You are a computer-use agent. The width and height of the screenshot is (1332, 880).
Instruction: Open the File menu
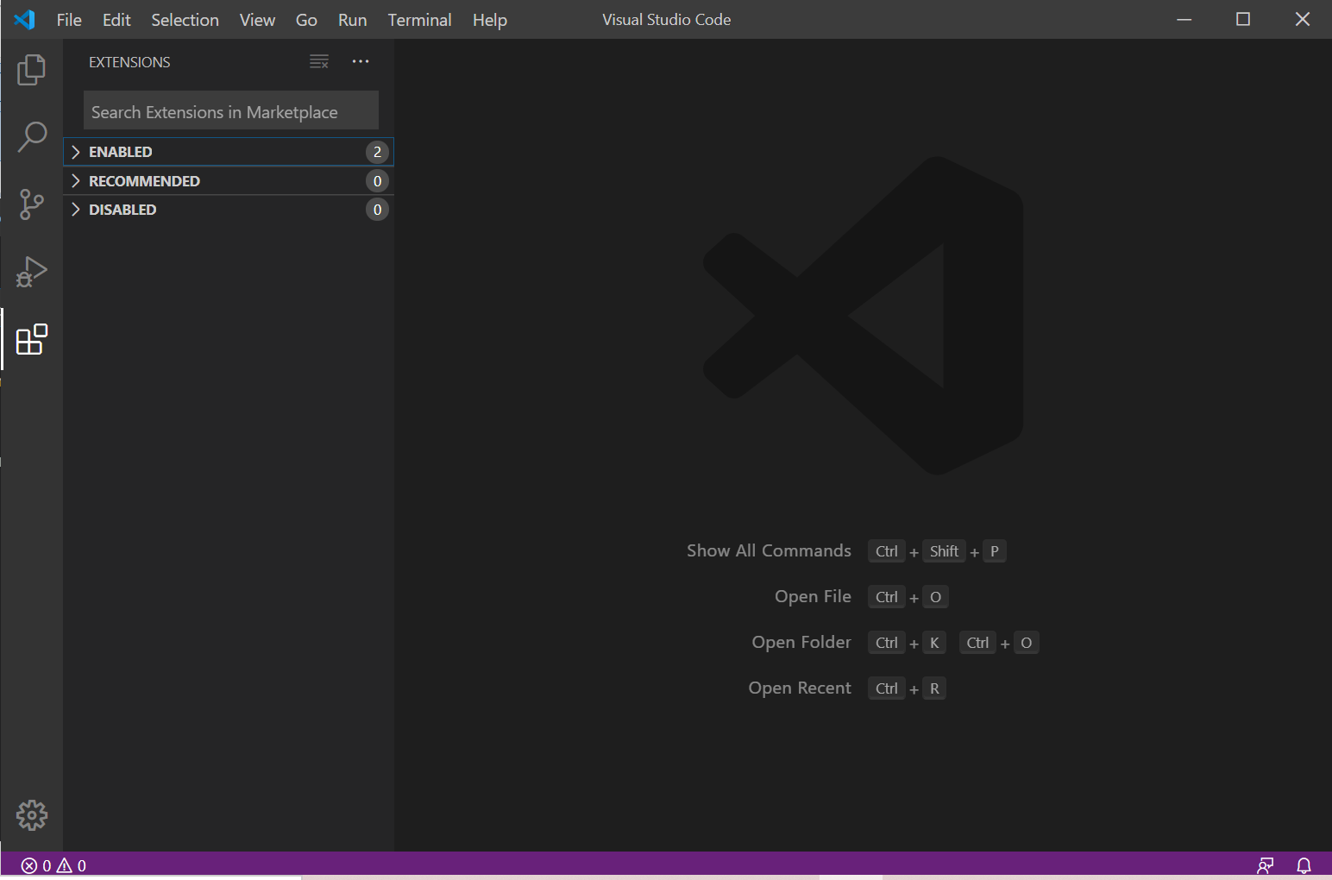coord(69,20)
